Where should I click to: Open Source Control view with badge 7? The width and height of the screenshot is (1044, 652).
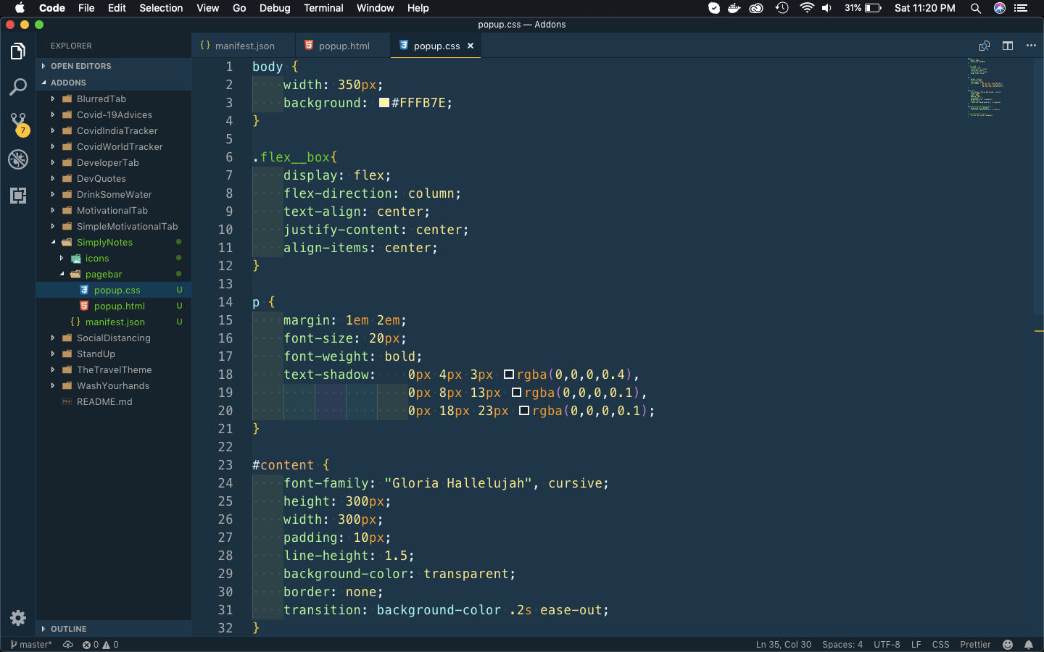pyautogui.click(x=18, y=123)
